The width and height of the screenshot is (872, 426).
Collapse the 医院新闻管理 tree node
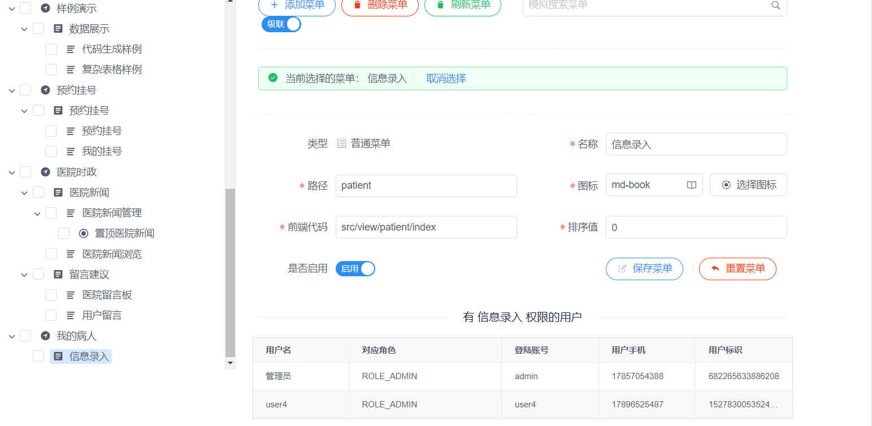[37, 214]
